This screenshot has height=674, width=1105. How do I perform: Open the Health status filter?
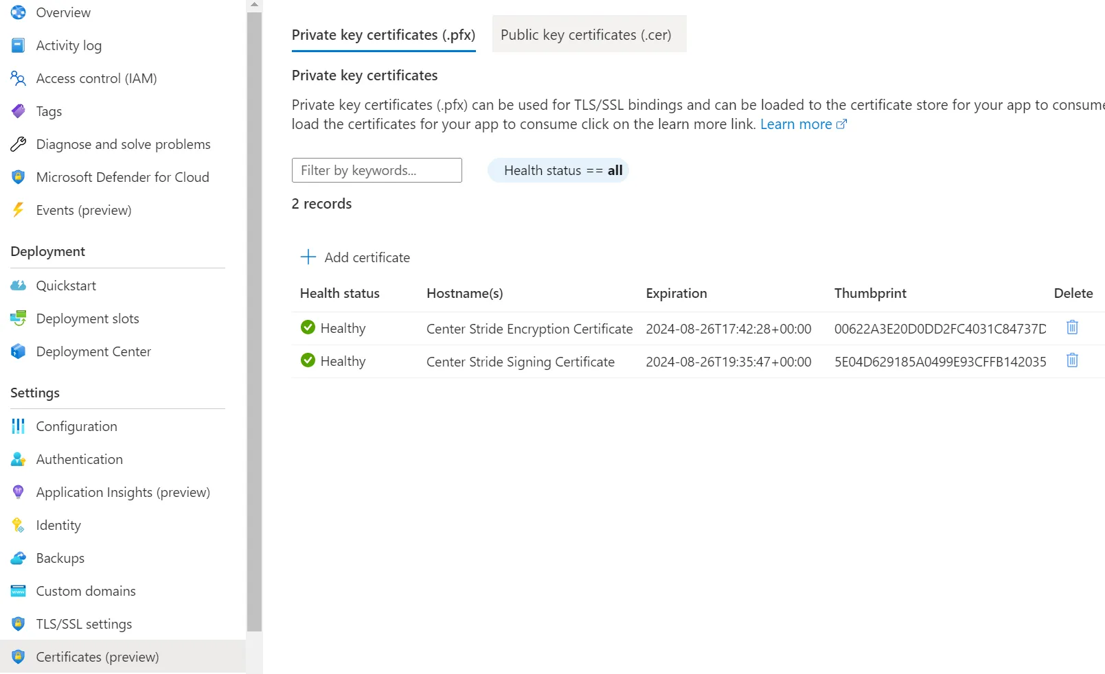point(558,170)
